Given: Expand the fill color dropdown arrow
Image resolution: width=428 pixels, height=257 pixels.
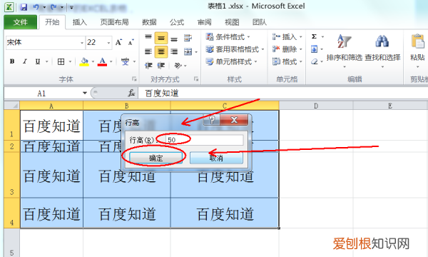Looking at the screenshot, I should coord(93,61).
